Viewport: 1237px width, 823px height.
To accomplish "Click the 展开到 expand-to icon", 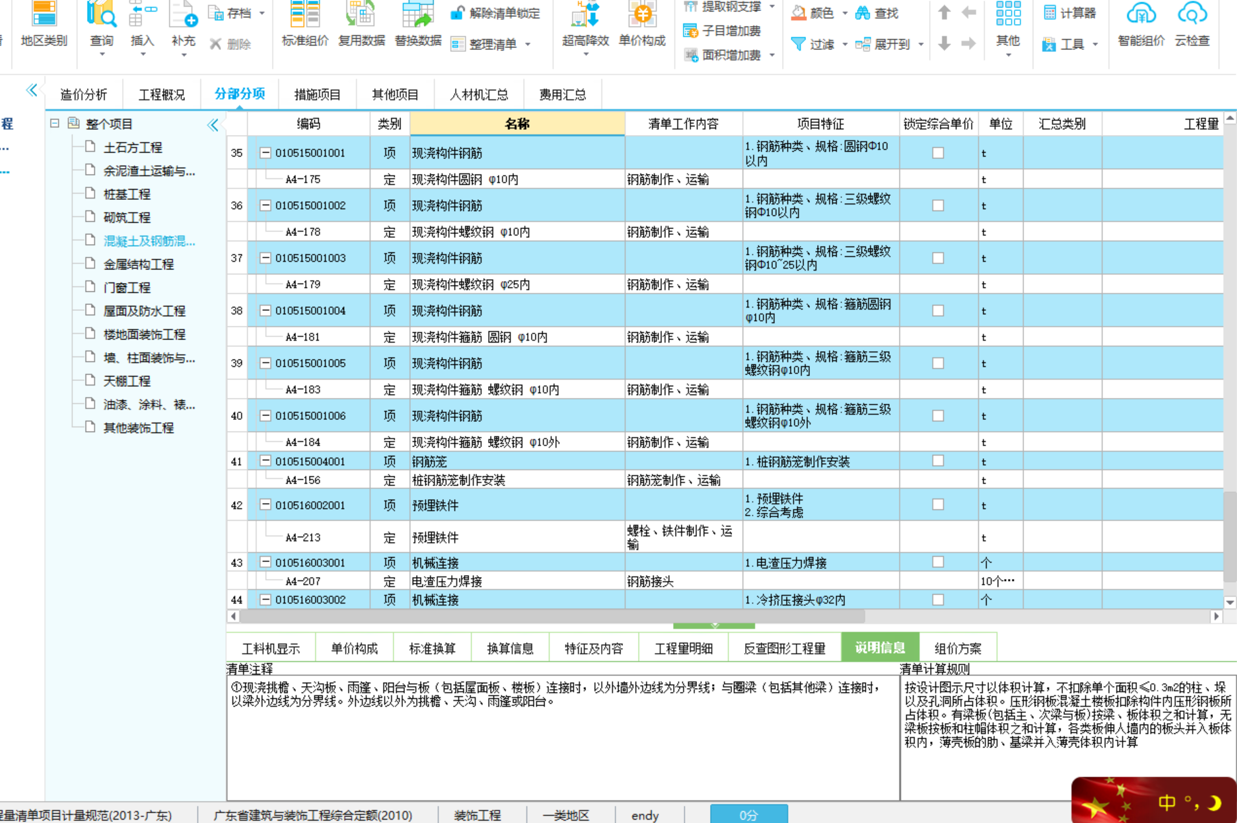I will (863, 44).
